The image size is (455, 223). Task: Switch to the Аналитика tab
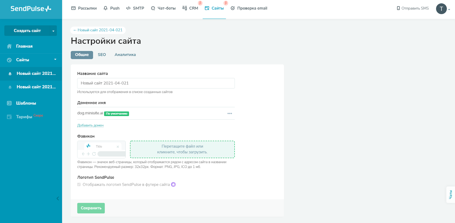125,55
